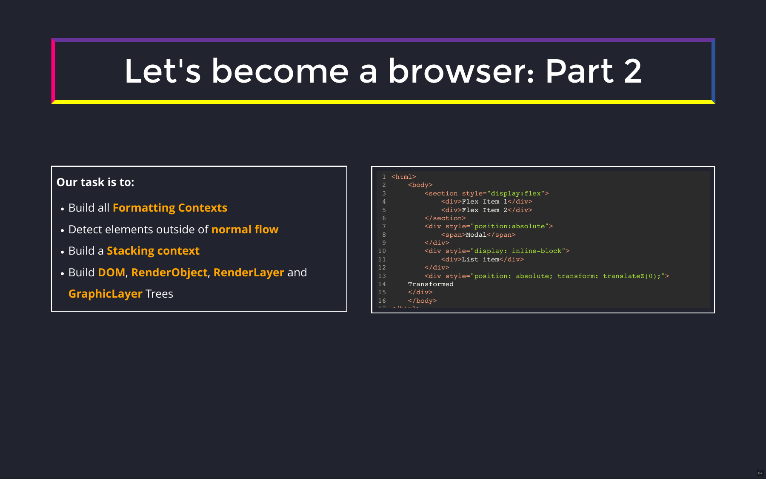
Task: Click the "Flex Item 1" code line
Action: pos(486,201)
